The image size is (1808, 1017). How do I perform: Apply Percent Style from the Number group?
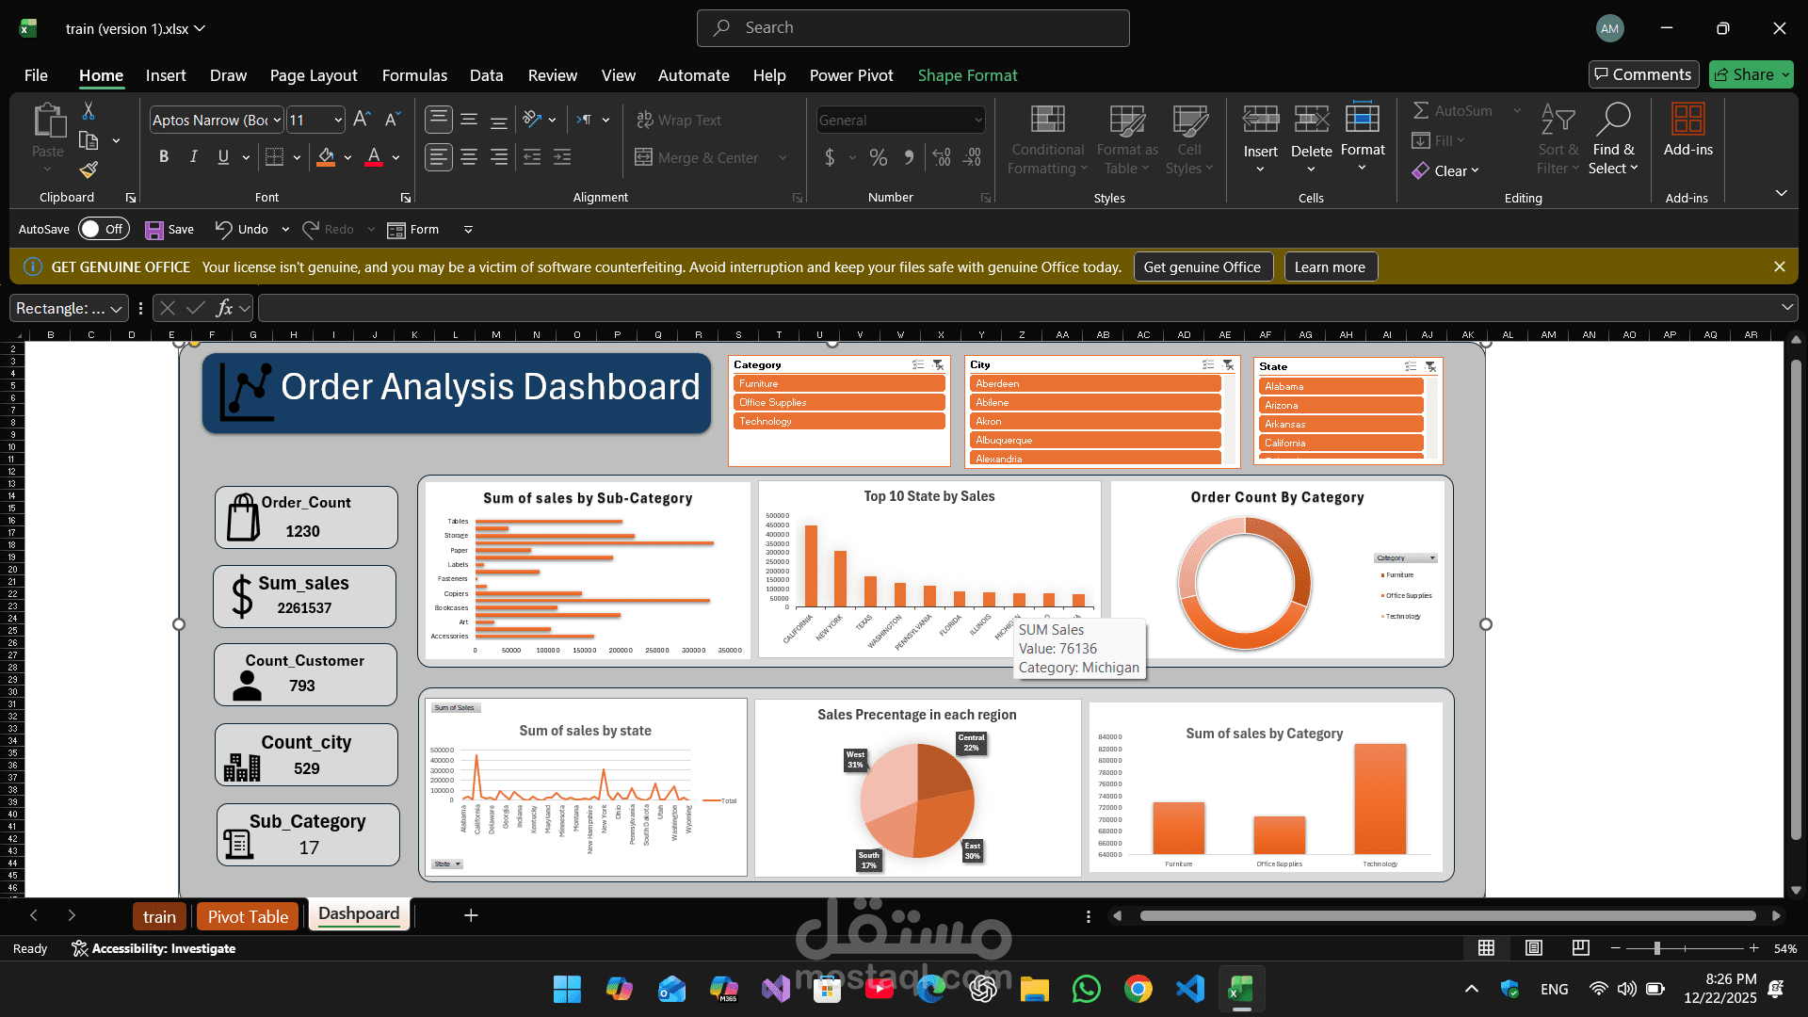tap(879, 157)
